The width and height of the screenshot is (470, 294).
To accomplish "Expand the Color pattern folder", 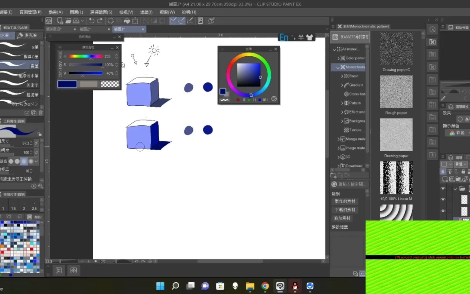I will pos(338,58).
